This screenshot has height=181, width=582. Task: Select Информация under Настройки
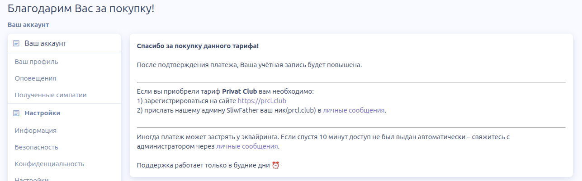pos(35,131)
